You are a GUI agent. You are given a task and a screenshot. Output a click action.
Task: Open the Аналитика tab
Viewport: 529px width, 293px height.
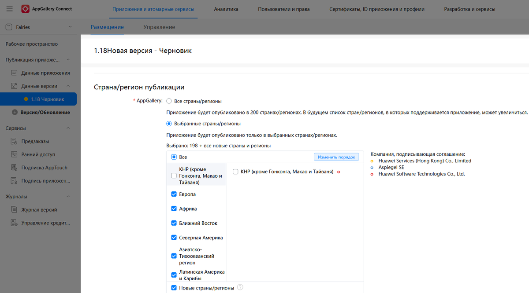(226, 8)
